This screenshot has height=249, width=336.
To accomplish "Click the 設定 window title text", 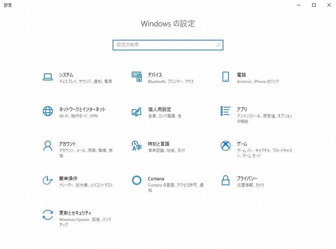I will coord(8,5).
